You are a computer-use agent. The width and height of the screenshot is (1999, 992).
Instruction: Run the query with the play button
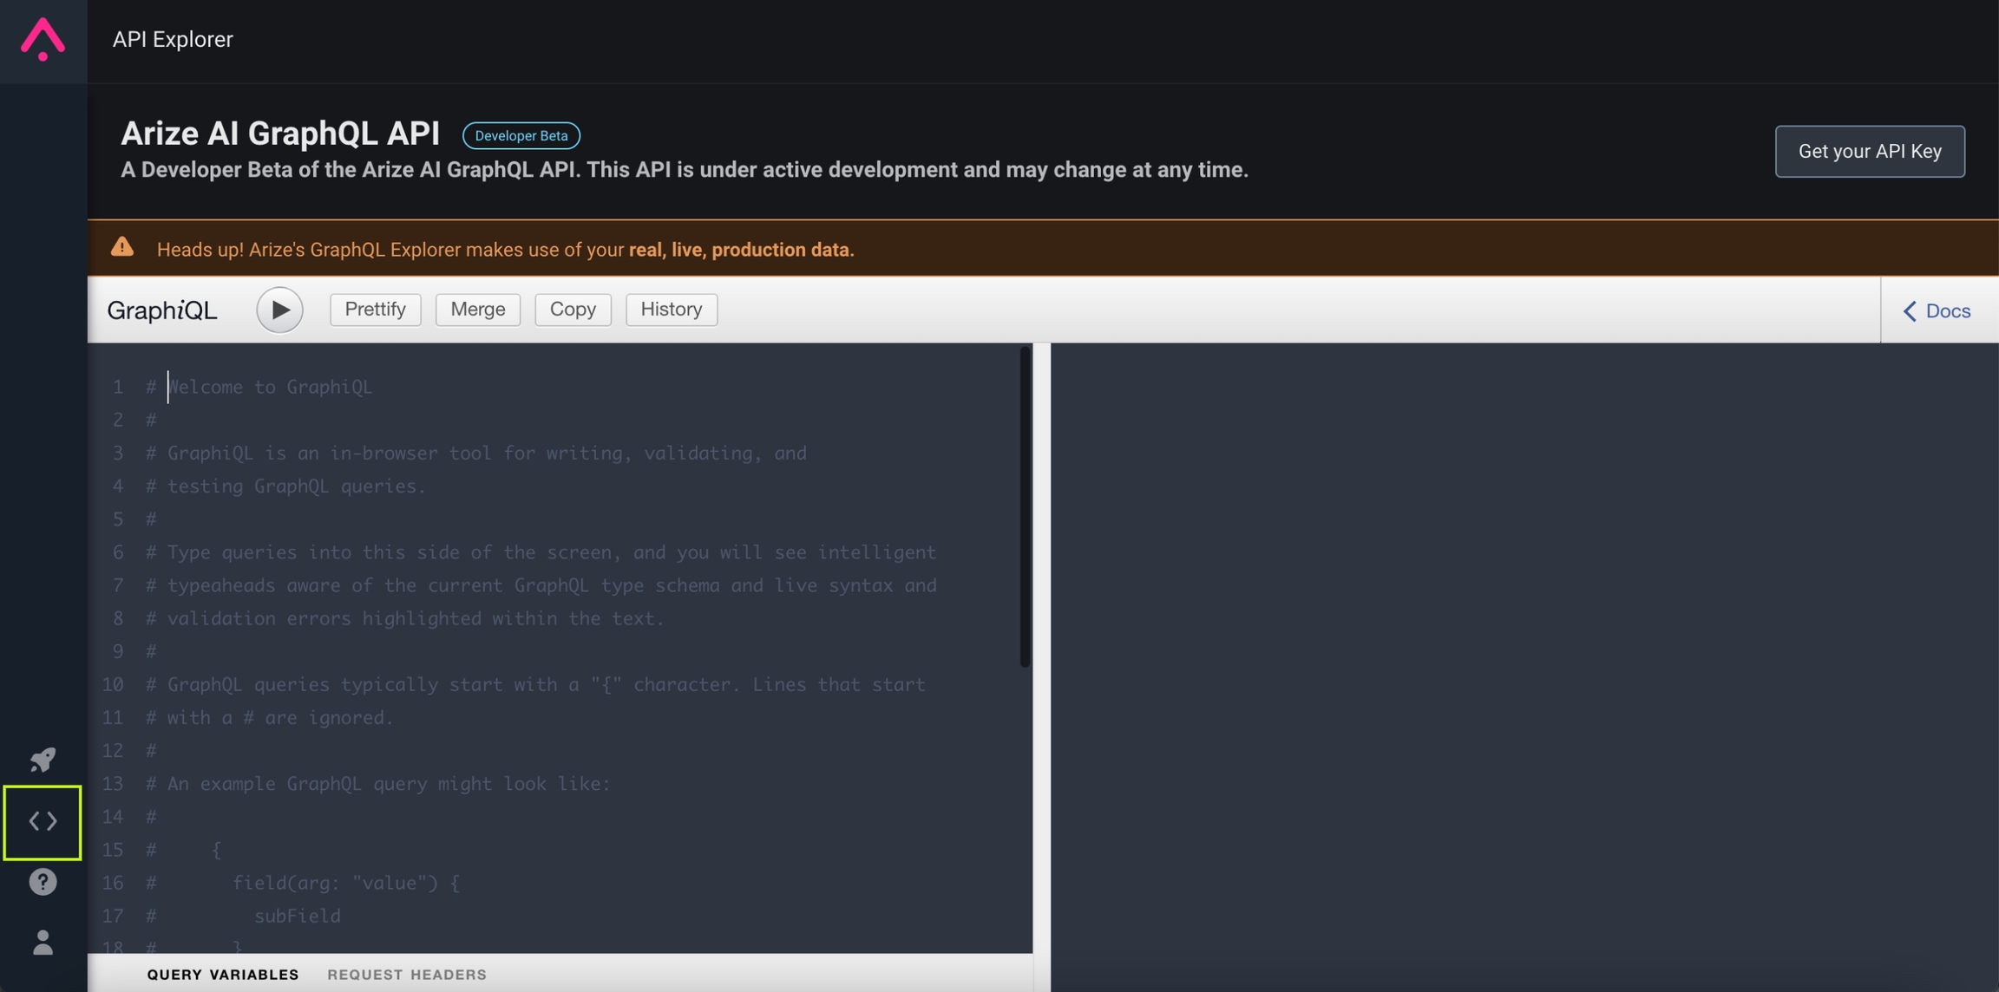pos(279,310)
